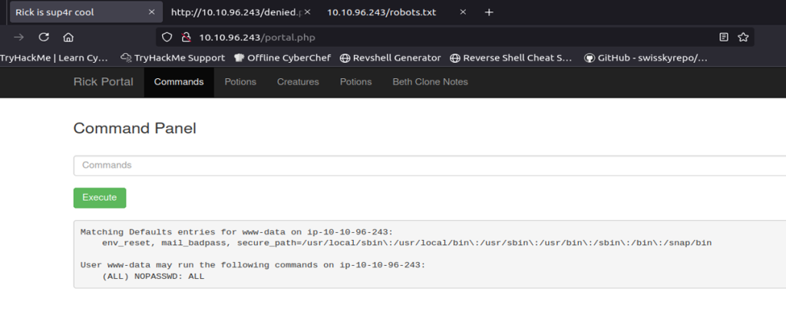786x315 pixels.
Task: Click the insecure connection lock icon
Action: (185, 37)
